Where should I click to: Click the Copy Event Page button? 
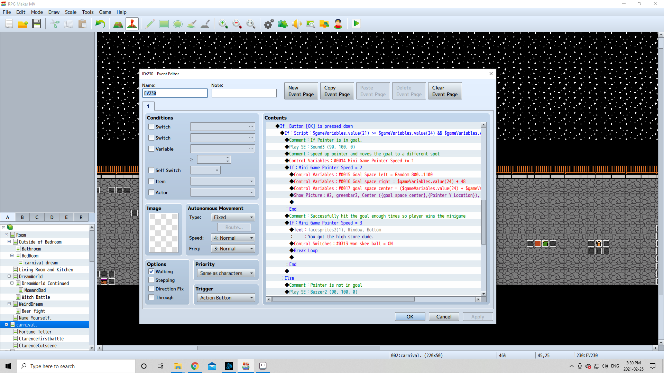coord(337,91)
